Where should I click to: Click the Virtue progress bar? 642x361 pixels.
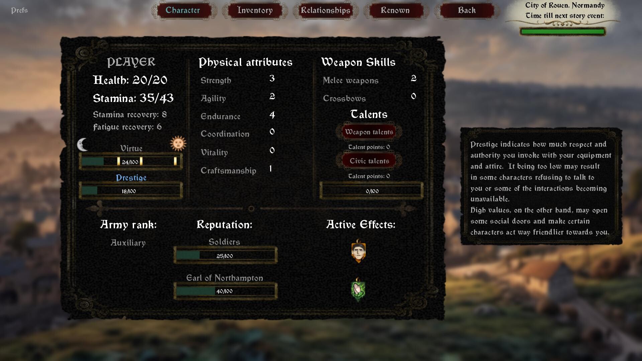point(130,161)
